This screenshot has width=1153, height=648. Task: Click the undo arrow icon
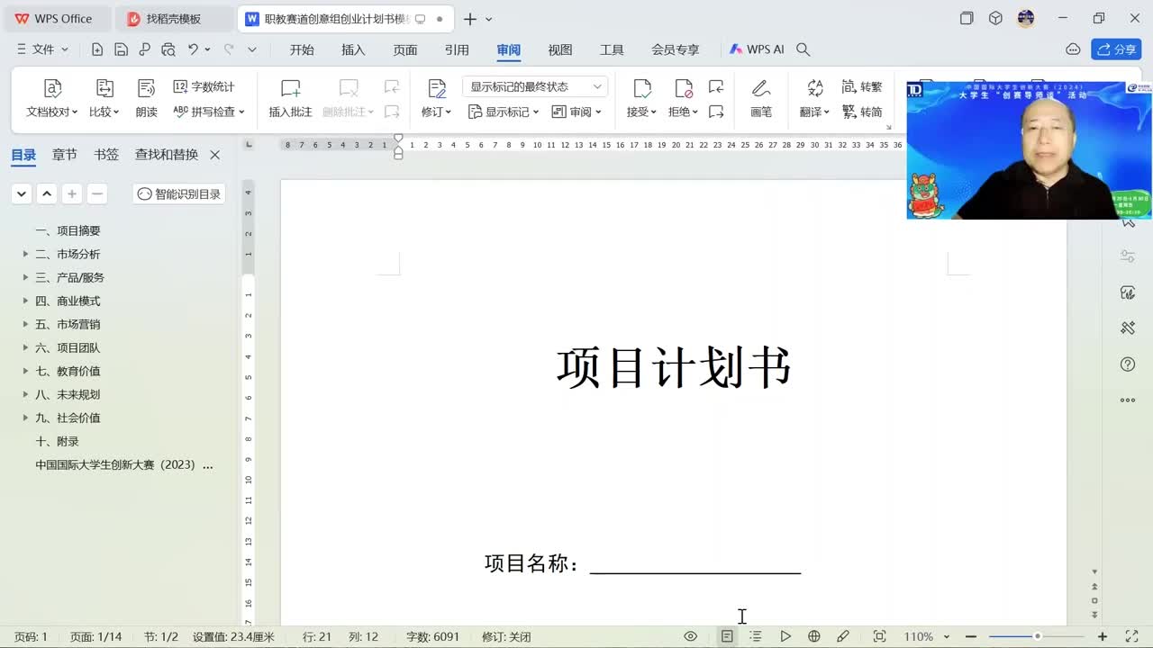pyautogui.click(x=193, y=49)
